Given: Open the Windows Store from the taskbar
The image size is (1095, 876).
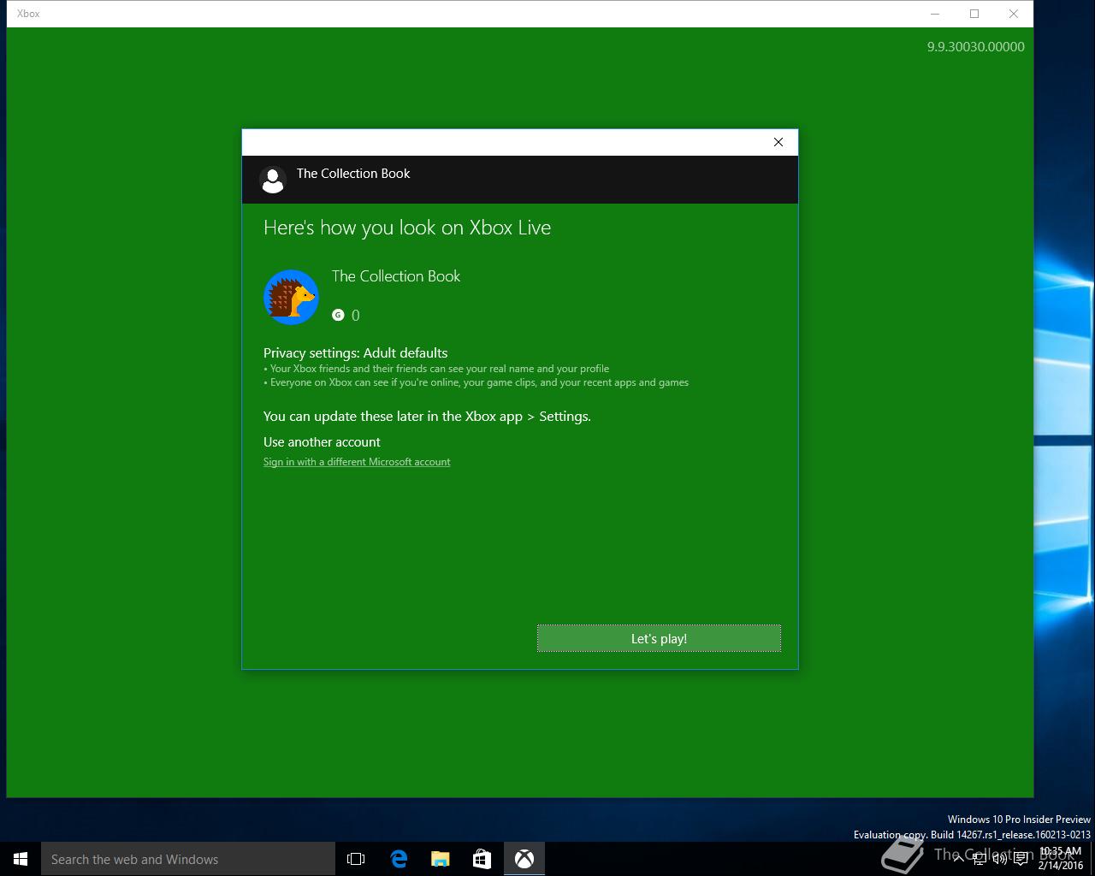Looking at the screenshot, I should point(482,859).
